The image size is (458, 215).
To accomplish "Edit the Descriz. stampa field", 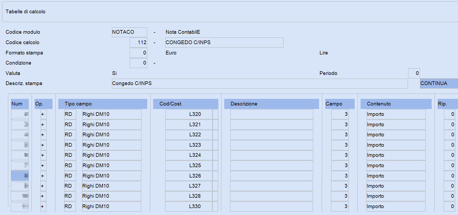I will pos(260,83).
